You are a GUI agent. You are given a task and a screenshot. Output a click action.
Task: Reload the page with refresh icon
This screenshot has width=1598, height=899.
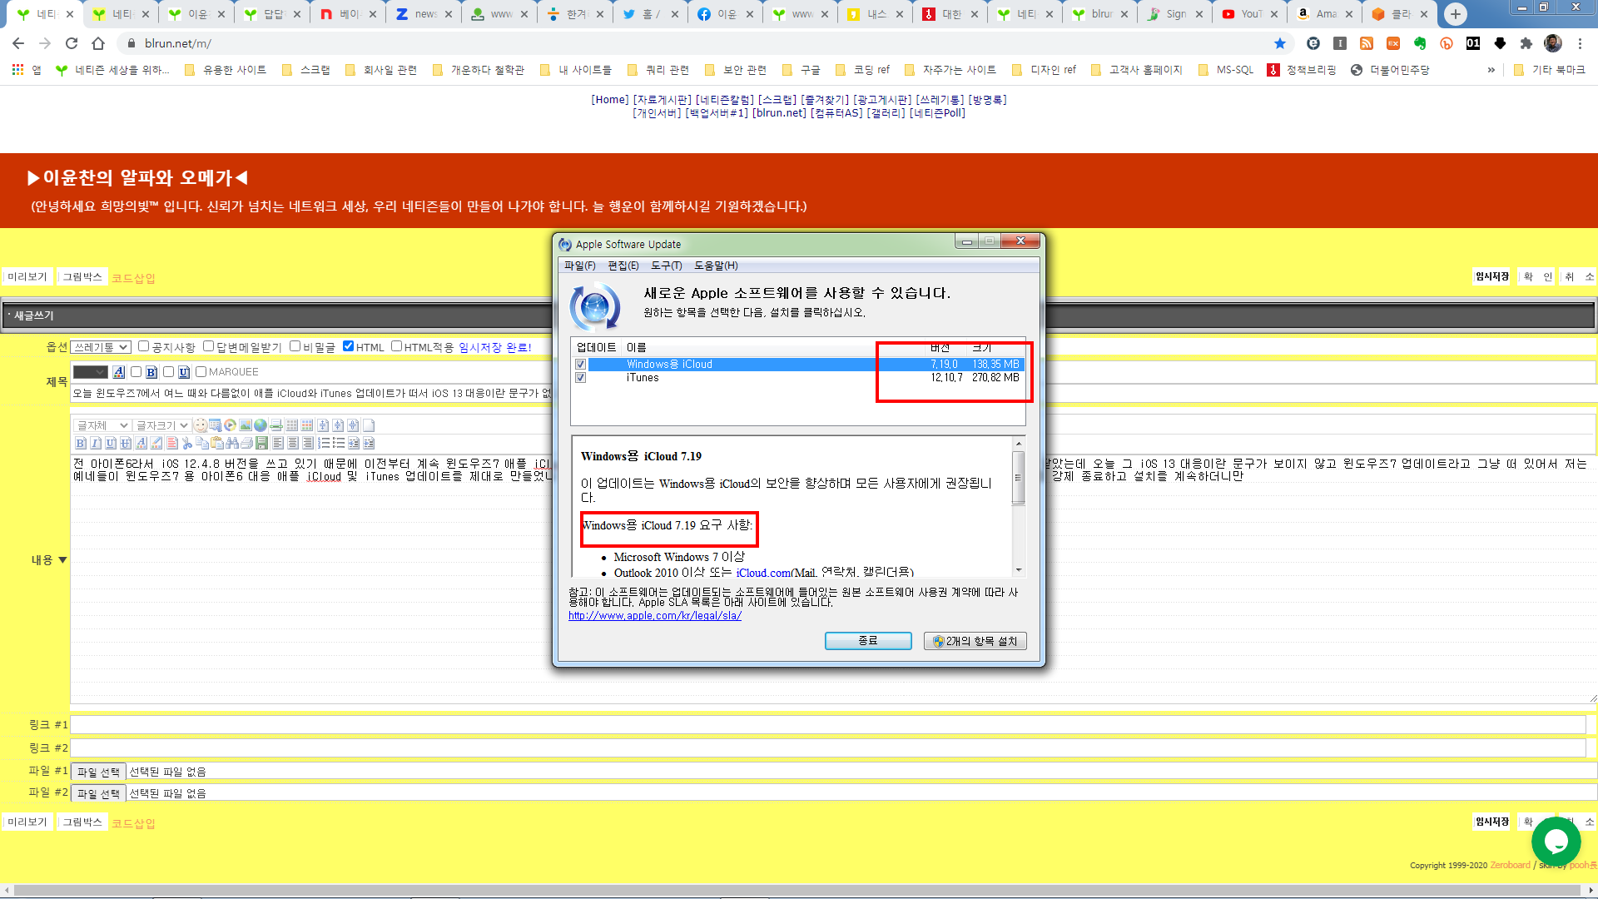72,43
